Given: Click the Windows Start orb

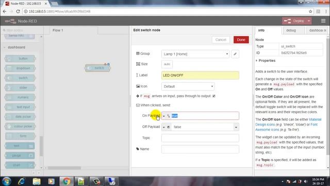Looking at the screenshot, I should [x=7, y=181].
